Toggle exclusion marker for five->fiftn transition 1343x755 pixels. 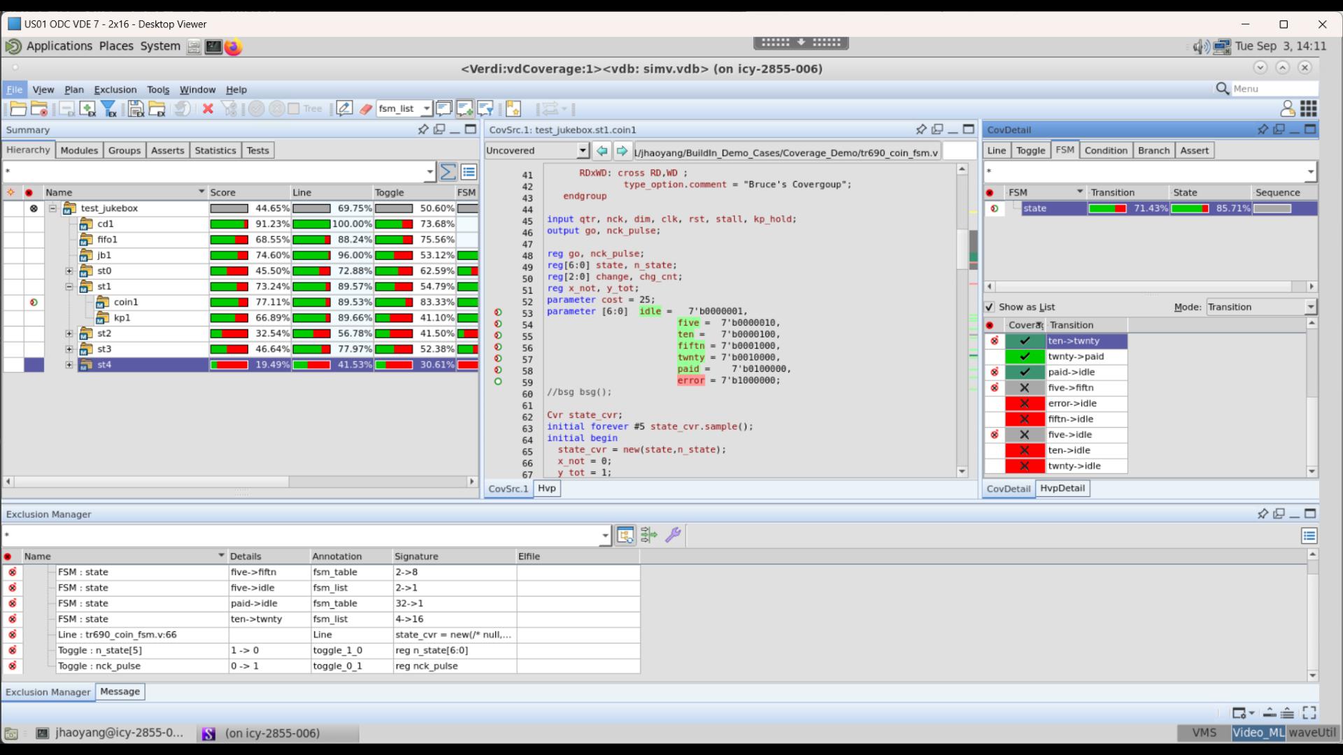coord(994,388)
